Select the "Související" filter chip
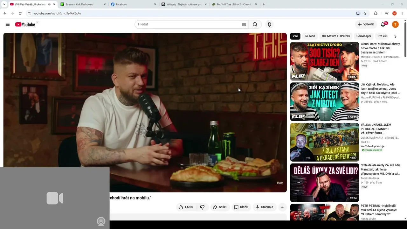Viewport: 407px width, 229px height. pyautogui.click(x=364, y=36)
